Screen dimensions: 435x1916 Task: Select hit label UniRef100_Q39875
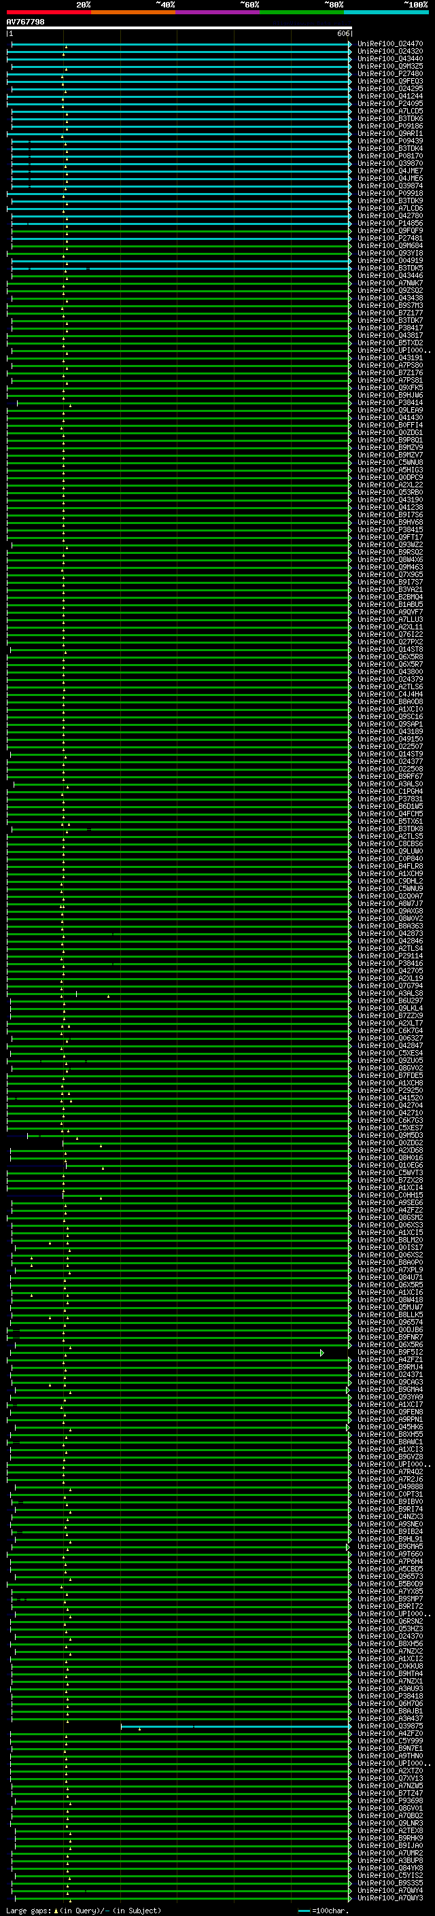(x=390, y=1726)
